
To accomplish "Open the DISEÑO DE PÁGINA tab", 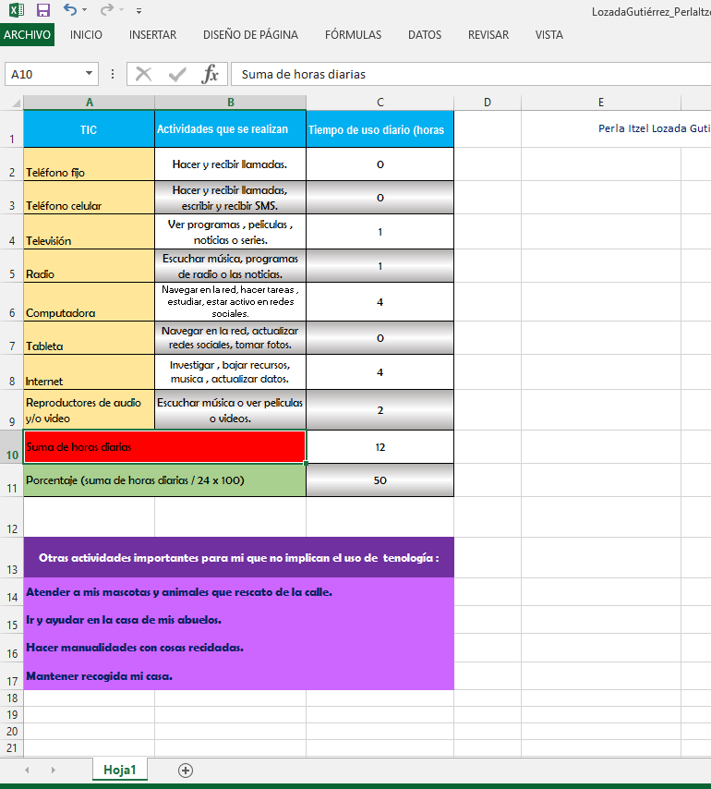I will tap(250, 35).
